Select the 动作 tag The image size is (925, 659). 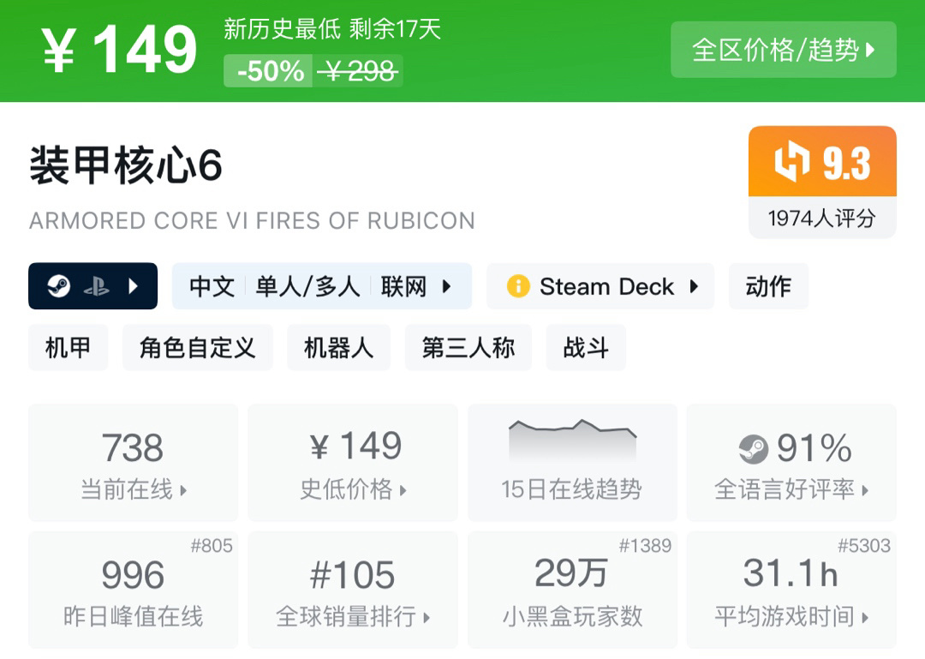click(768, 286)
